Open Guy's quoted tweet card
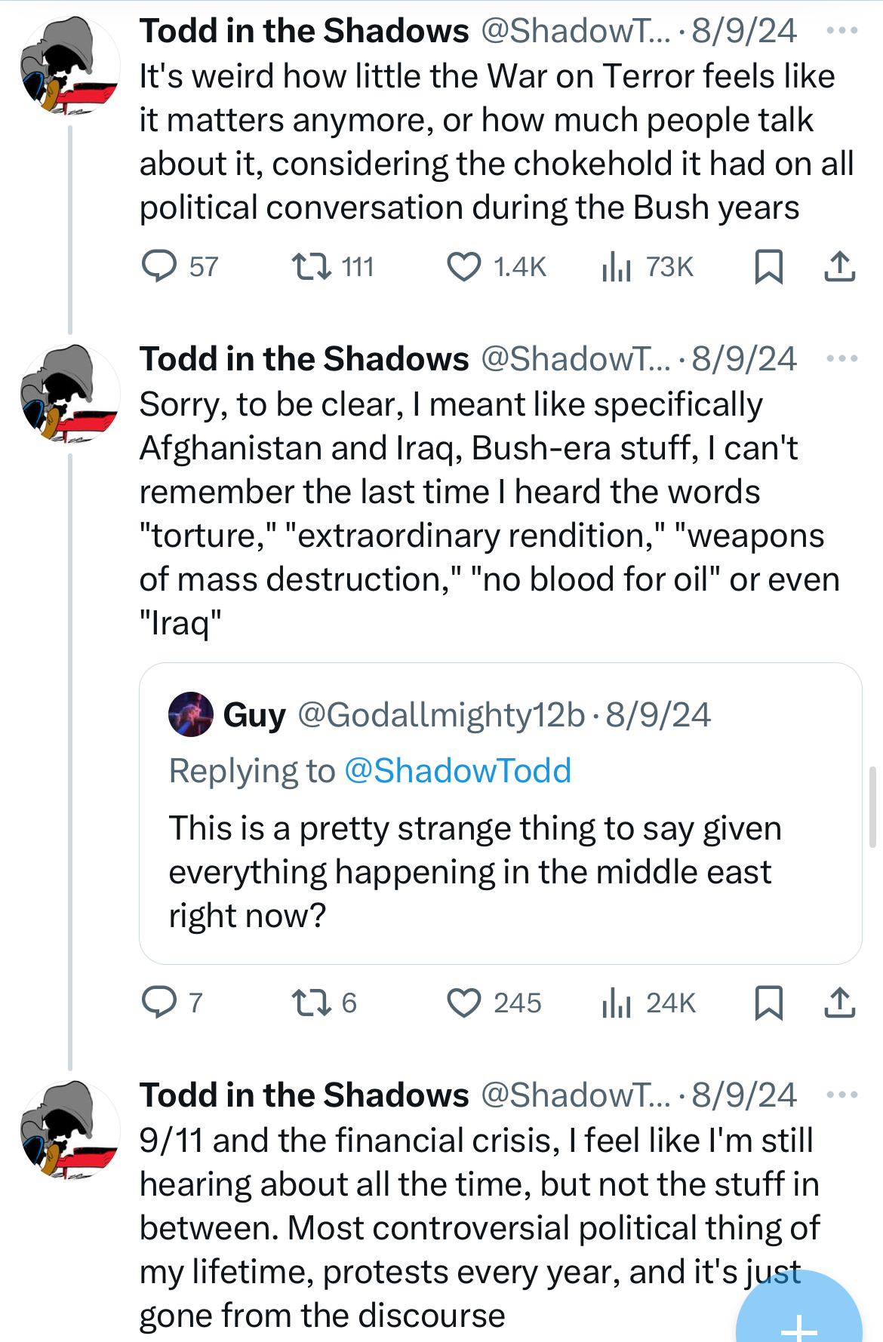Viewport: 883px width, 1342px height. tap(500, 813)
